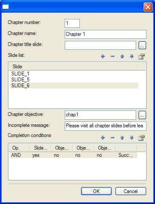Add a slide with the Slide list plus icon
The width and height of the screenshot is (155, 204).
point(103,56)
